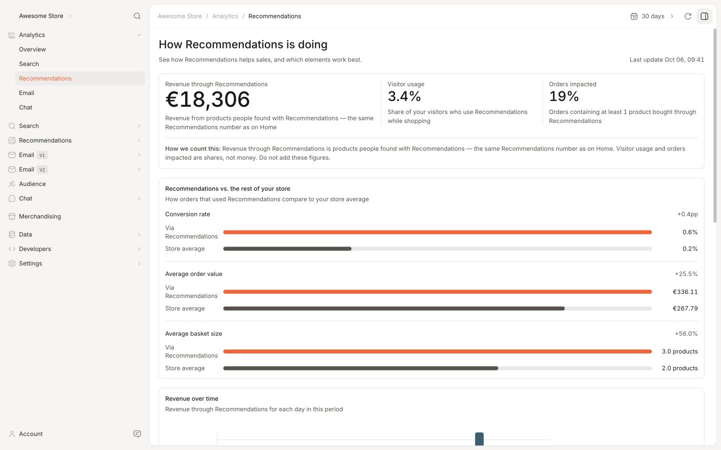Toggle the side panel layout button

pyautogui.click(x=704, y=16)
